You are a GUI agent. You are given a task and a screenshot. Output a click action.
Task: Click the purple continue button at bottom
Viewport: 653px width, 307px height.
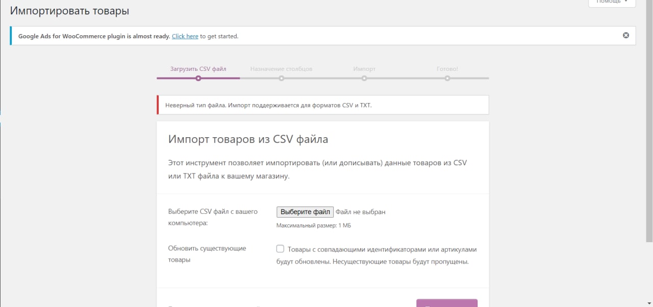(447, 303)
